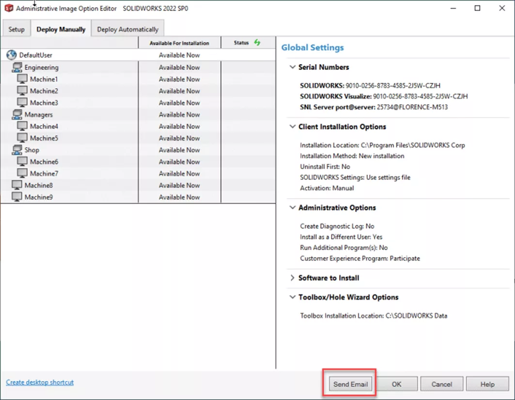The image size is (515, 400).
Task: Click the Machine7 monitor icon
Action: click(22, 173)
